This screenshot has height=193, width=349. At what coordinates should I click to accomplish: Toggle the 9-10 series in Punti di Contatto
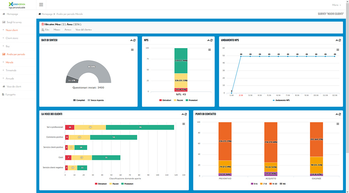(273, 184)
